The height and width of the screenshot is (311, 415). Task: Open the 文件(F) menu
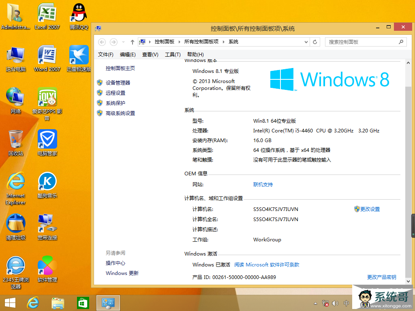click(106, 55)
